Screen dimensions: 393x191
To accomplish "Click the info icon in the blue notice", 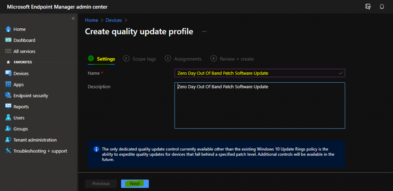I will click(x=96, y=149).
